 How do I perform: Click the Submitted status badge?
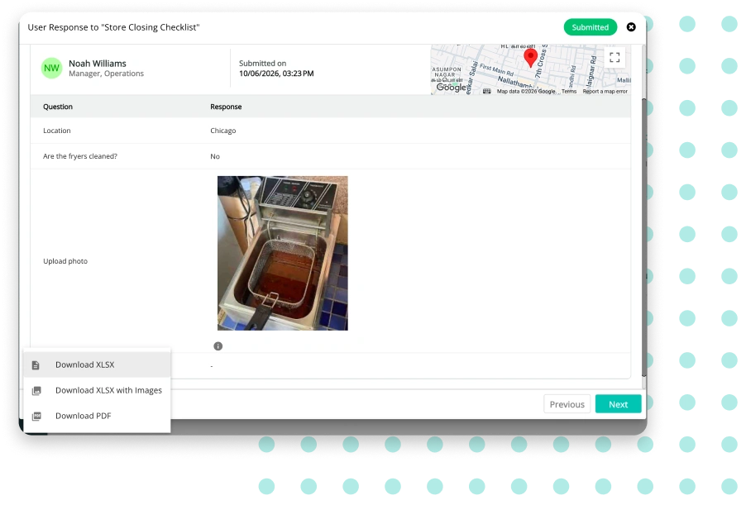click(590, 27)
